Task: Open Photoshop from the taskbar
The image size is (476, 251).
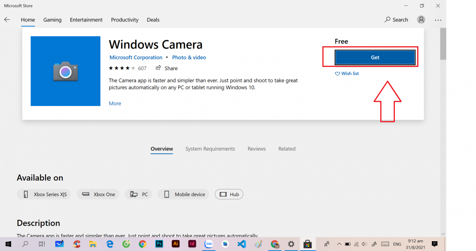Action: pos(159,244)
